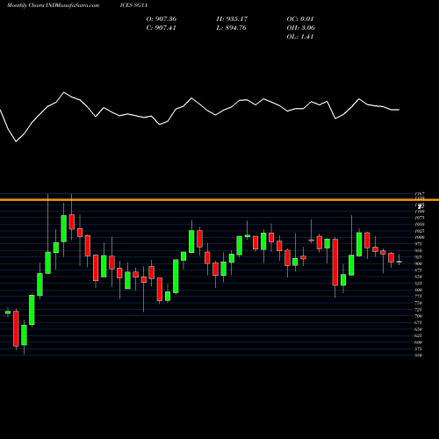Click the open value O: 907.36

tap(162, 19)
